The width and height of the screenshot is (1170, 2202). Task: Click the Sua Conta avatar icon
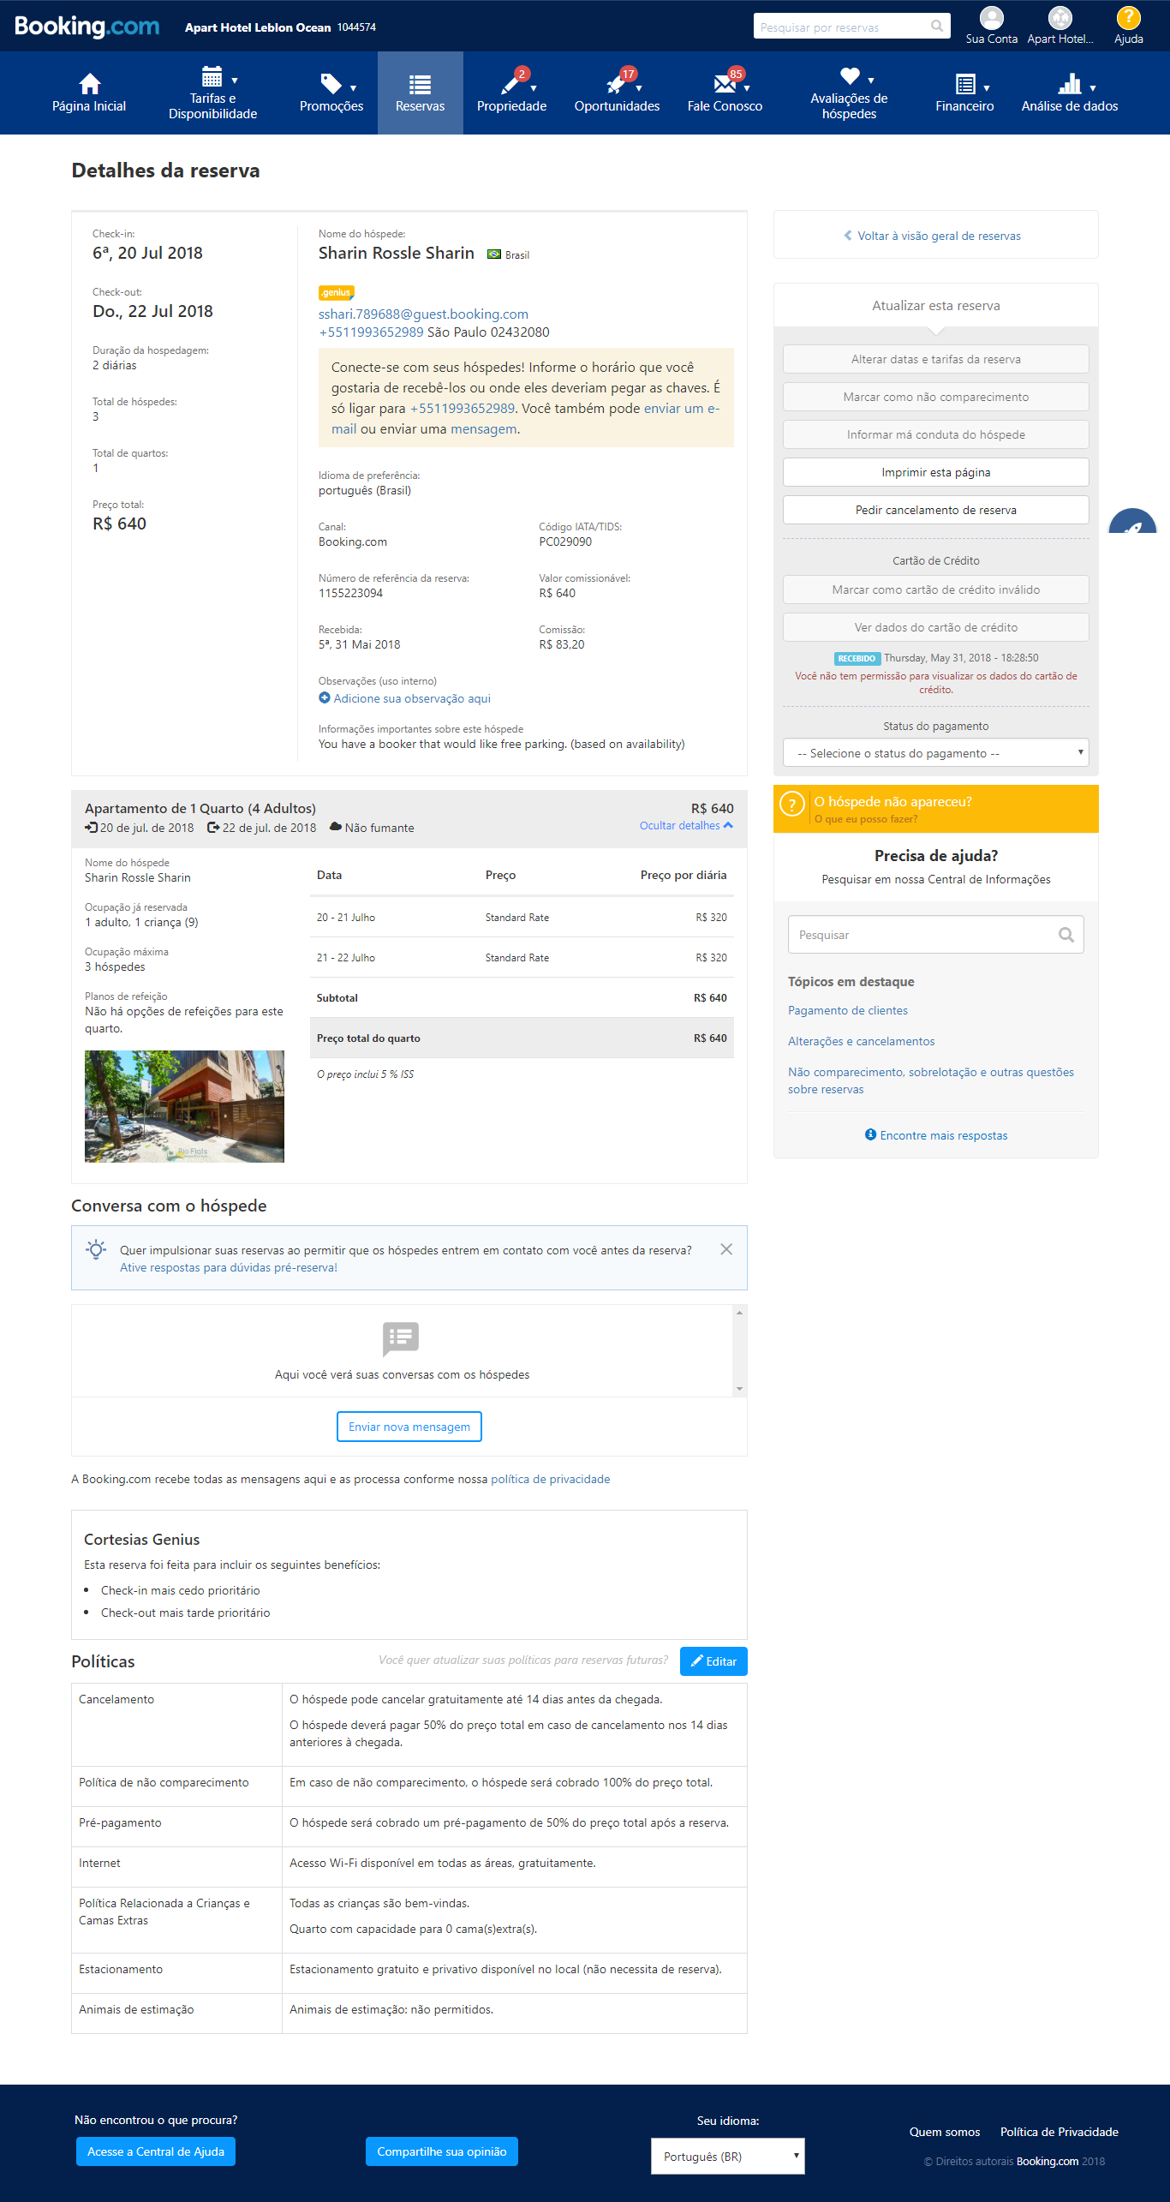click(x=991, y=18)
